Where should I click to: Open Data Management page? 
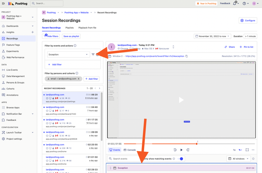[18, 76]
